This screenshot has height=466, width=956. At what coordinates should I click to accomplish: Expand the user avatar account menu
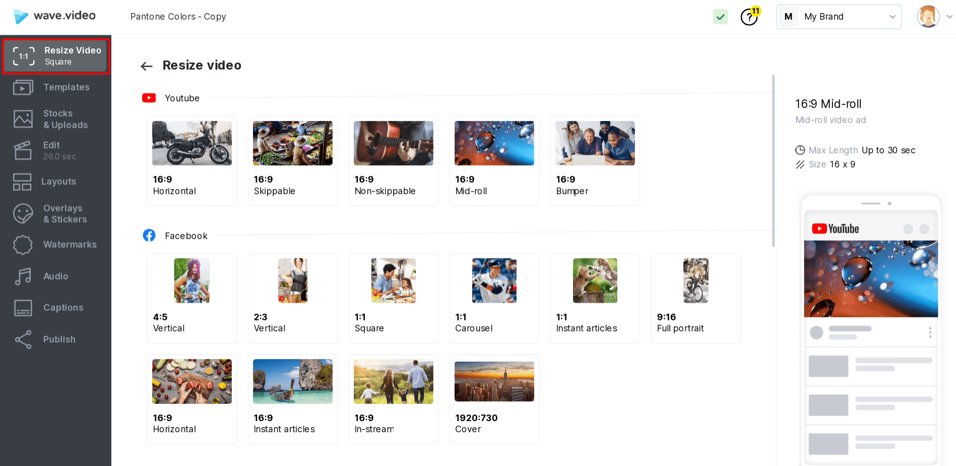click(934, 17)
